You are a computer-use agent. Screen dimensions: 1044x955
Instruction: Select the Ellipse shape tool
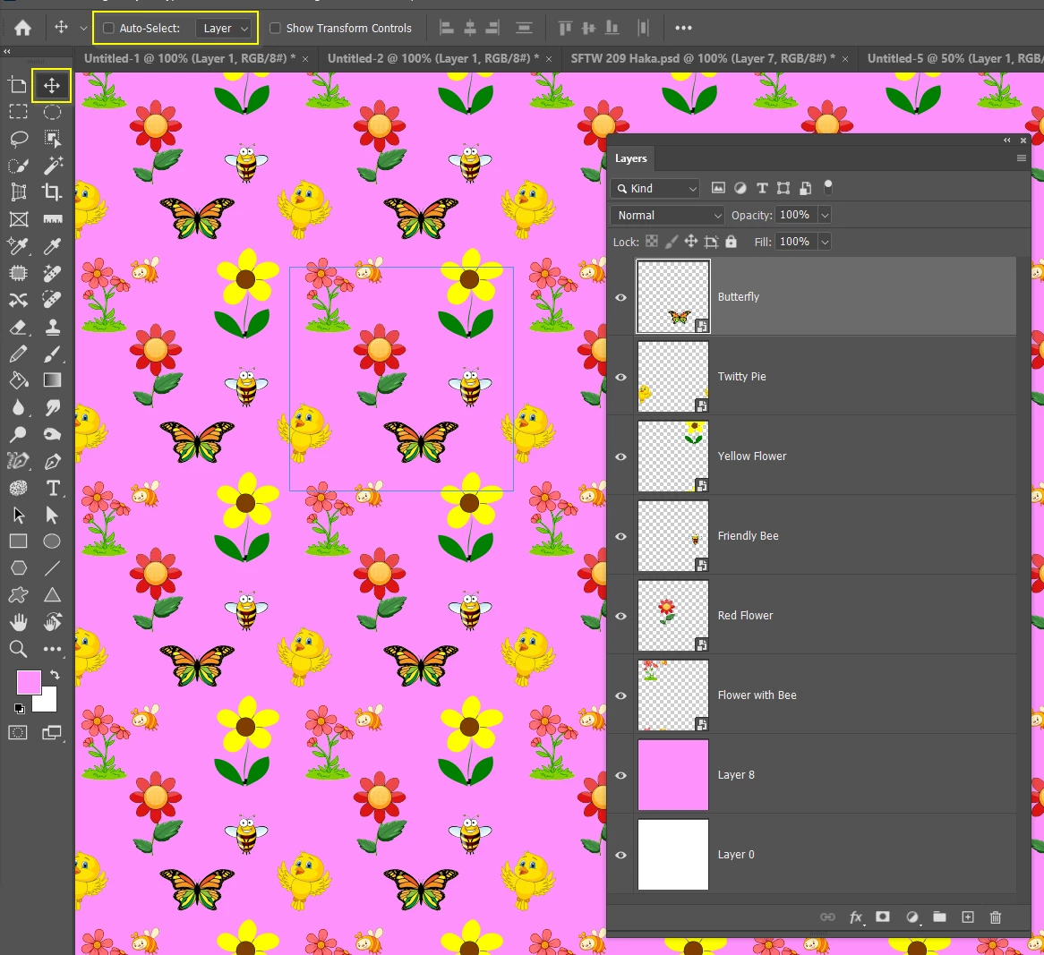52,541
